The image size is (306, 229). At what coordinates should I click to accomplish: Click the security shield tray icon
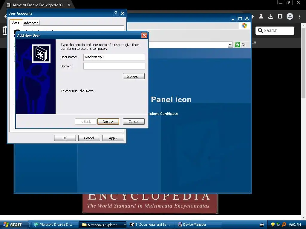273,225
